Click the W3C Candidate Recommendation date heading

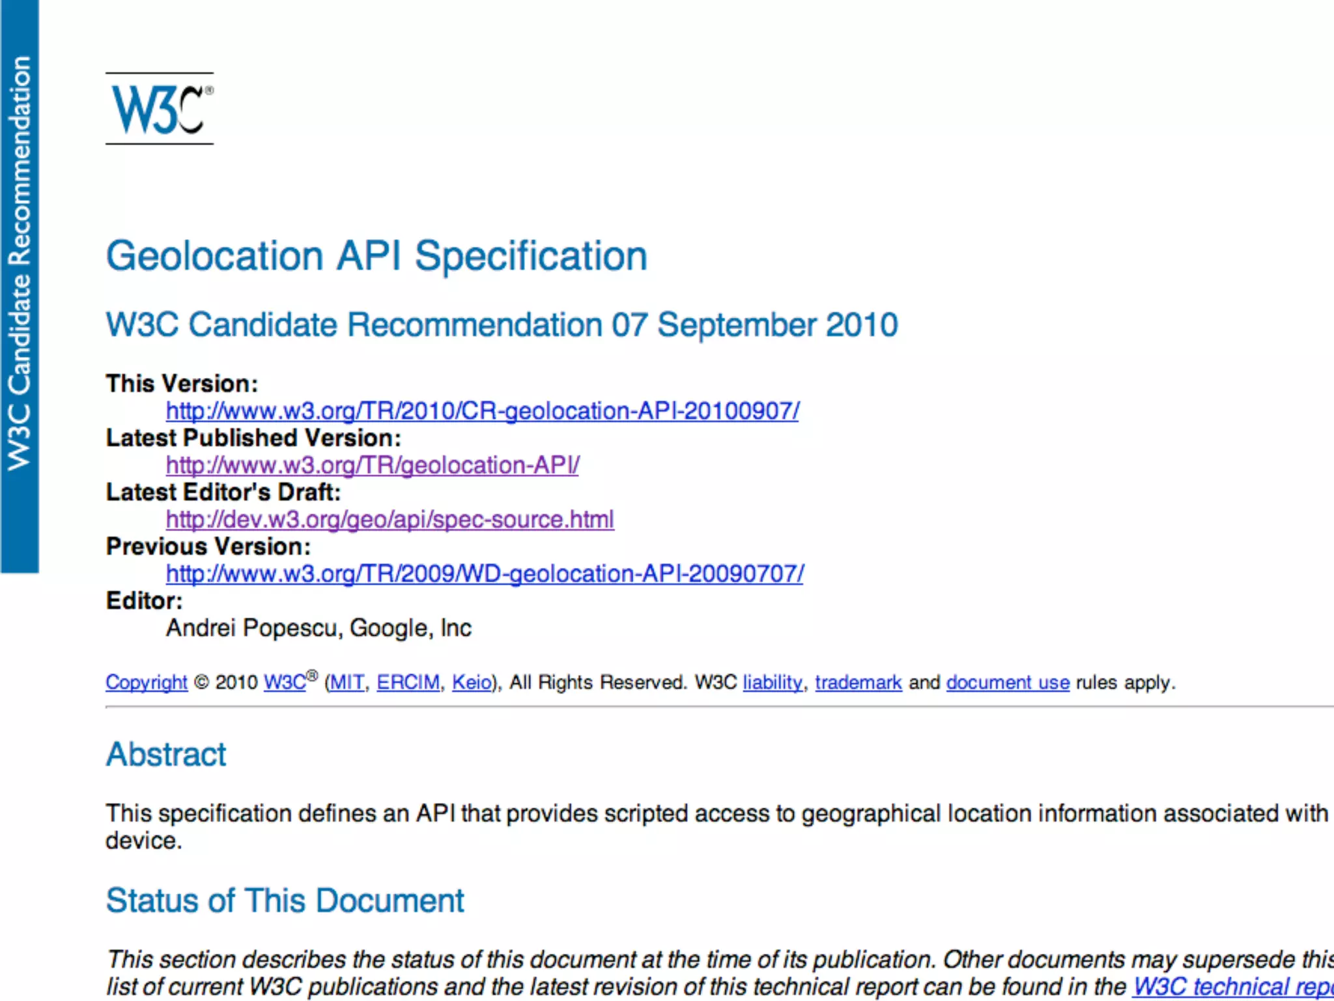click(x=502, y=325)
